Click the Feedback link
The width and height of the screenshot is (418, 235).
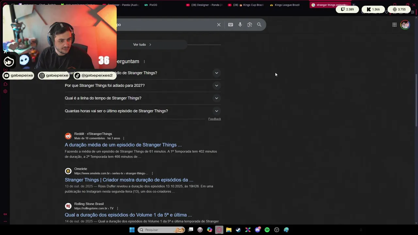(215, 119)
